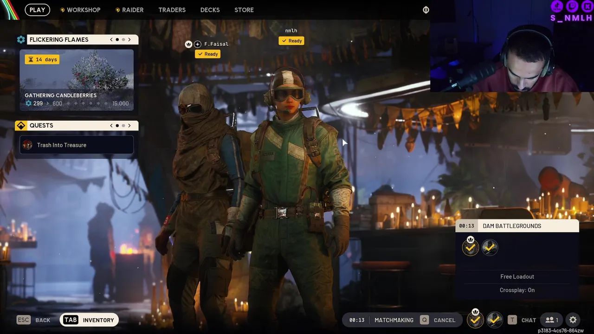
Task: Open the CHAT
Action: click(x=529, y=320)
